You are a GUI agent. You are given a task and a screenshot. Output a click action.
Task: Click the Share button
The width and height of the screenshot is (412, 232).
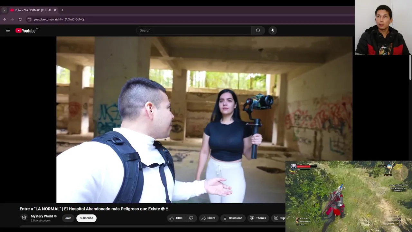point(208,218)
